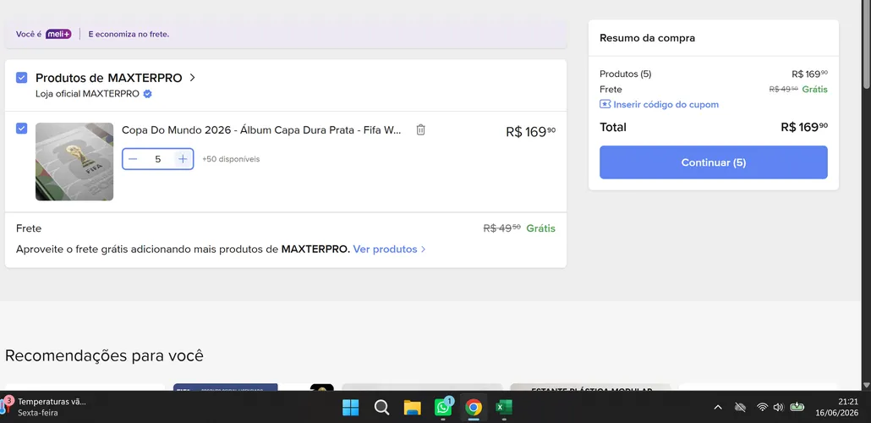
Task: Click the Recomendações para você heading
Action: 104,355
